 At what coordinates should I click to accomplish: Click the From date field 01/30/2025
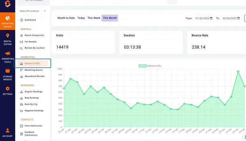(204, 18)
